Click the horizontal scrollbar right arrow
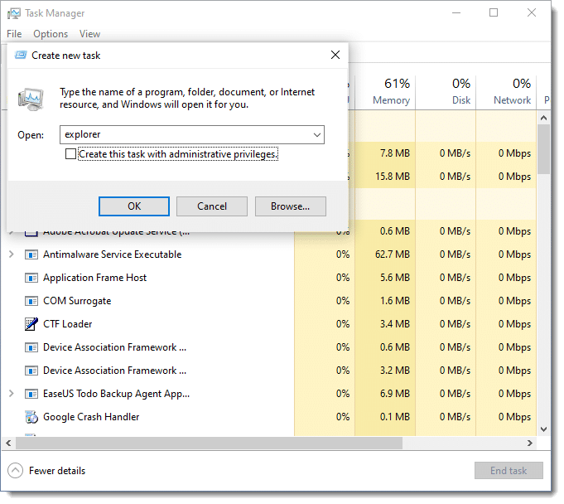 coord(530,443)
